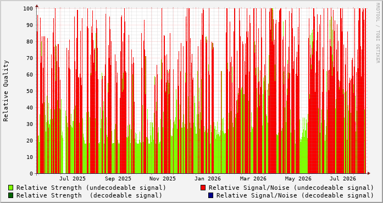Screen dimensions: 383x203
Task: Click the 50 value on the y-axis
Action: pos(30,91)
